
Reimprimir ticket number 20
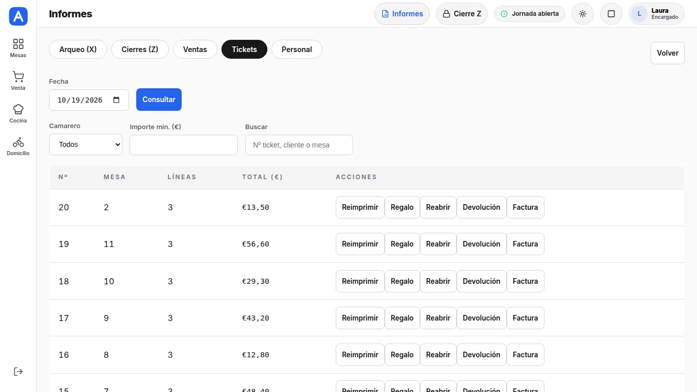coord(360,207)
